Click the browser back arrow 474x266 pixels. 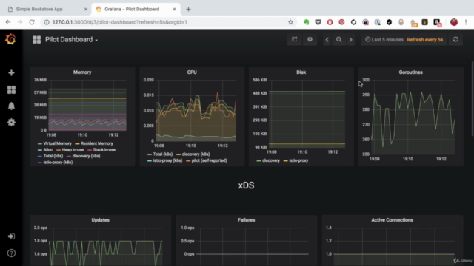[x=8, y=22]
